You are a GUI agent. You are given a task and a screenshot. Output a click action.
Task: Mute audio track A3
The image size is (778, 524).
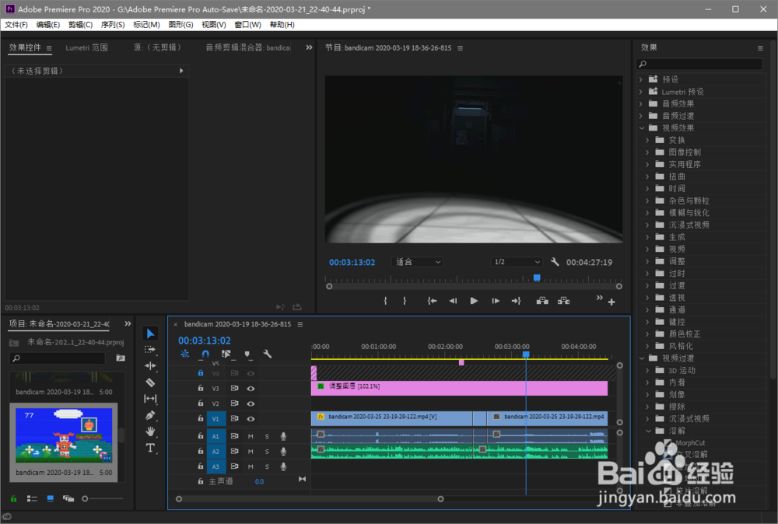(x=251, y=466)
